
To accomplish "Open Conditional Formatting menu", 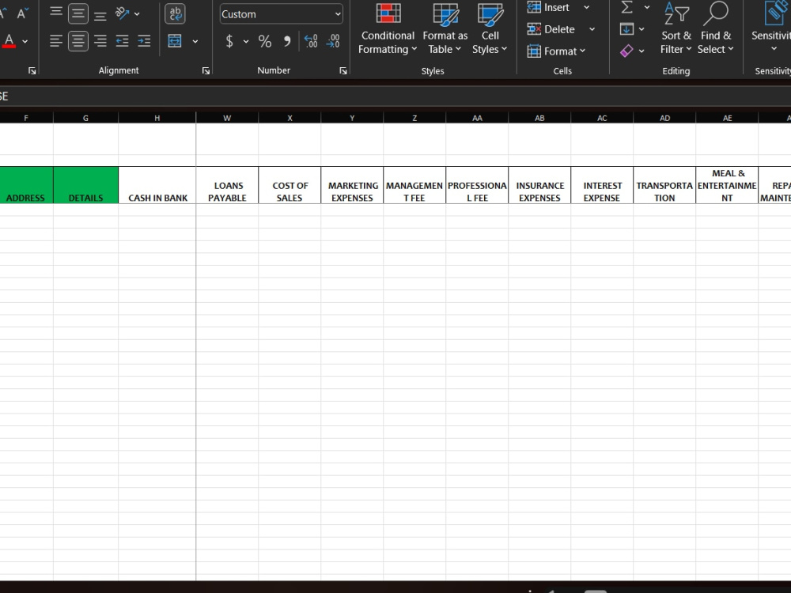I will click(388, 28).
